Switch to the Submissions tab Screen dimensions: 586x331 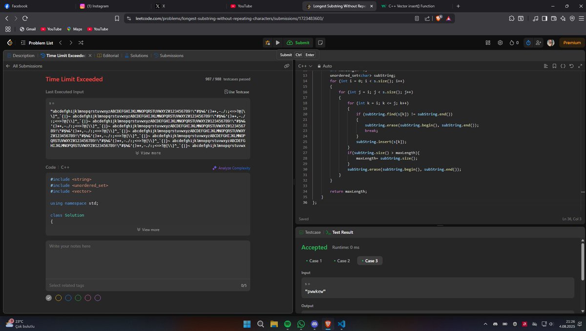[x=168, y=55]
